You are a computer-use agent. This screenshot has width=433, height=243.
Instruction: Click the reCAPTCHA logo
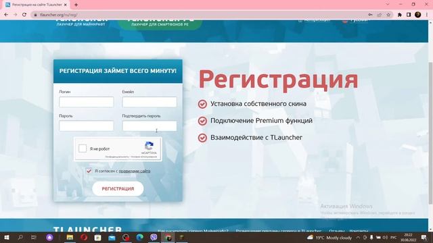[x=149, y=146]
